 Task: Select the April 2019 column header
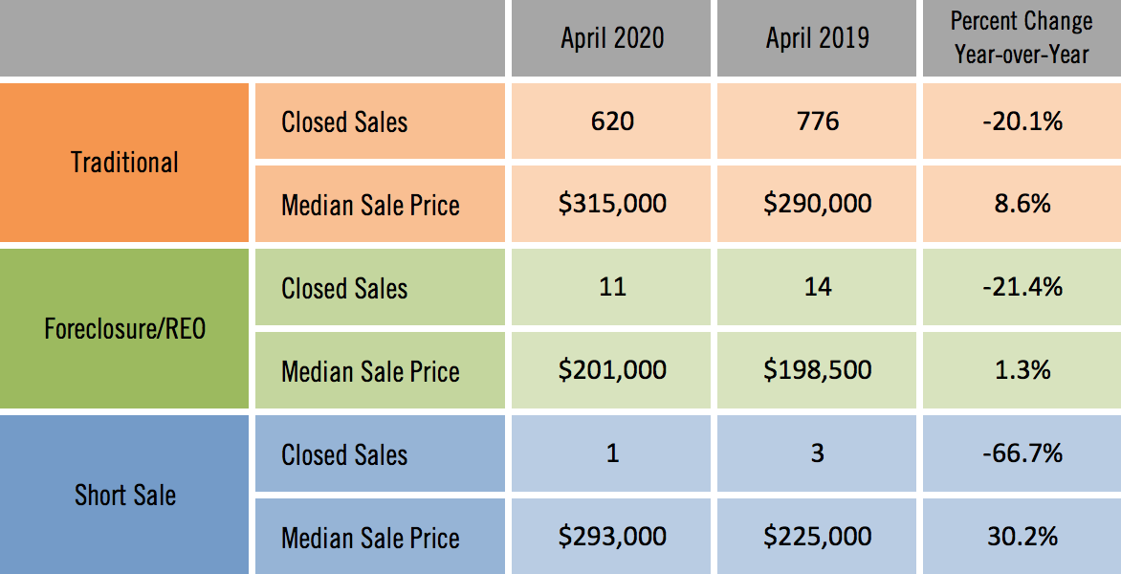pos(817,38)
